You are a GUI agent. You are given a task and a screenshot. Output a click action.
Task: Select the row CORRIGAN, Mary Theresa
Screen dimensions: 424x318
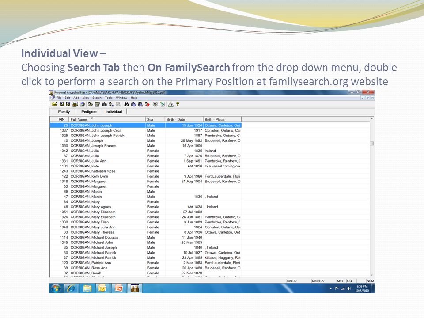[x=145, y=232]
